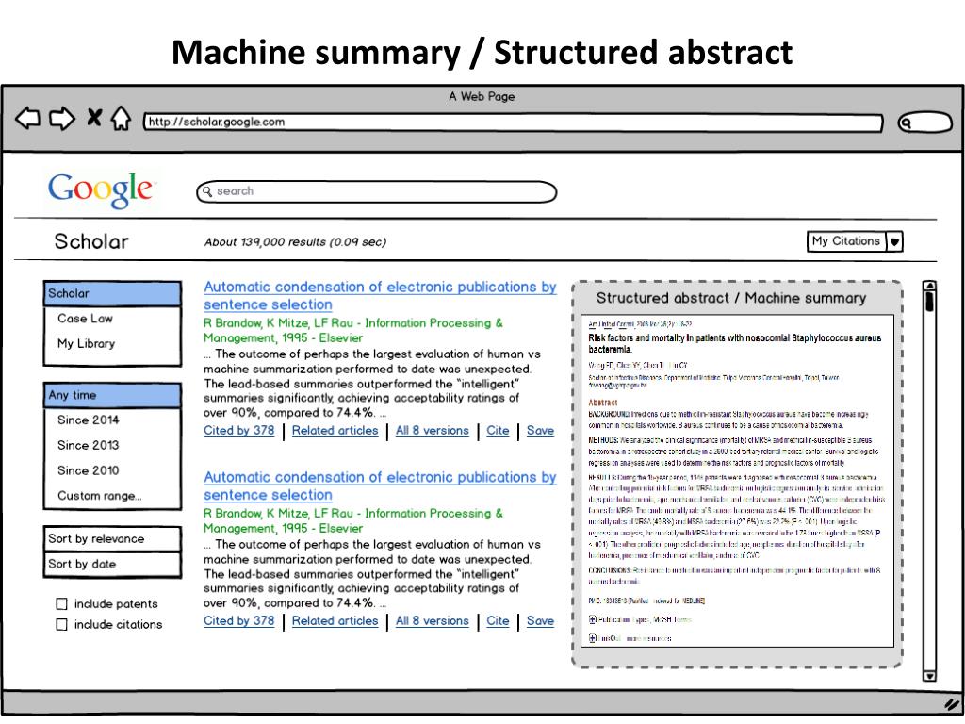965x724 pixels.
Task: Open All 8 versions of second result
Action: pos(432,620)
